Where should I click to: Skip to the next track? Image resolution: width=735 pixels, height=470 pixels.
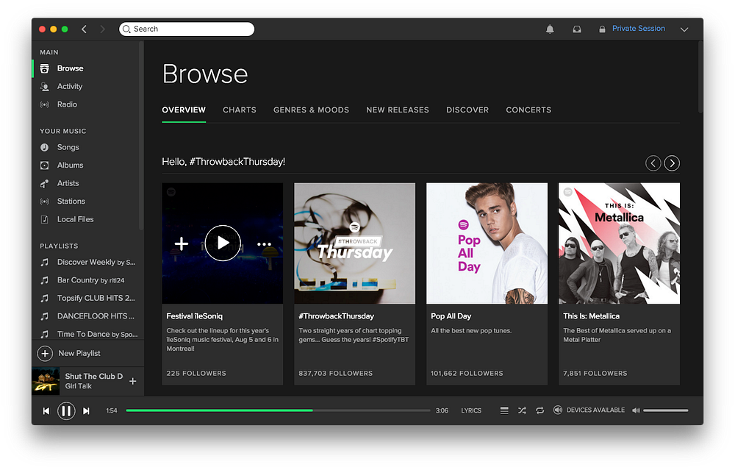click(x=86, y=411)
